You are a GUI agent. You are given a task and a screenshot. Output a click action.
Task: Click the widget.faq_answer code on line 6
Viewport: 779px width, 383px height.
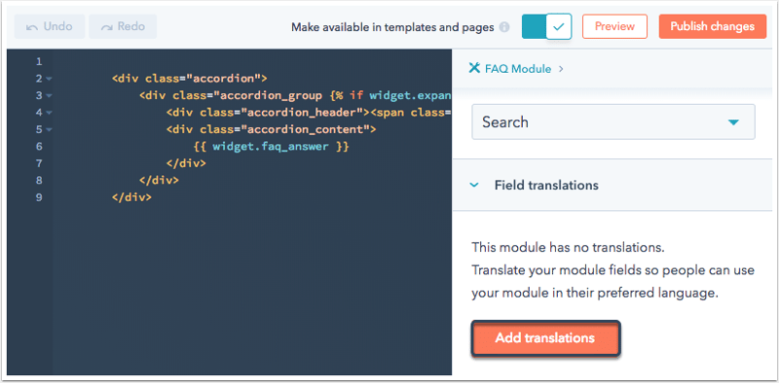click(271, 147)
